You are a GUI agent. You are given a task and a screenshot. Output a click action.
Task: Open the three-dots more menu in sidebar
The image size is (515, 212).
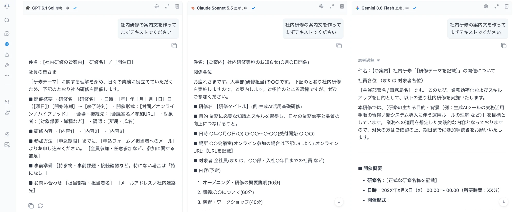pos(7,76)
